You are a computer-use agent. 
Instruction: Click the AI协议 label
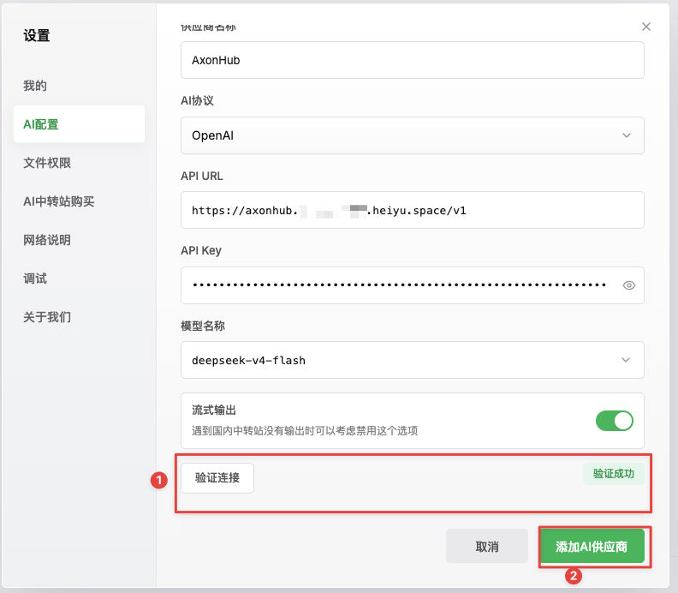(x=197, y=101)
